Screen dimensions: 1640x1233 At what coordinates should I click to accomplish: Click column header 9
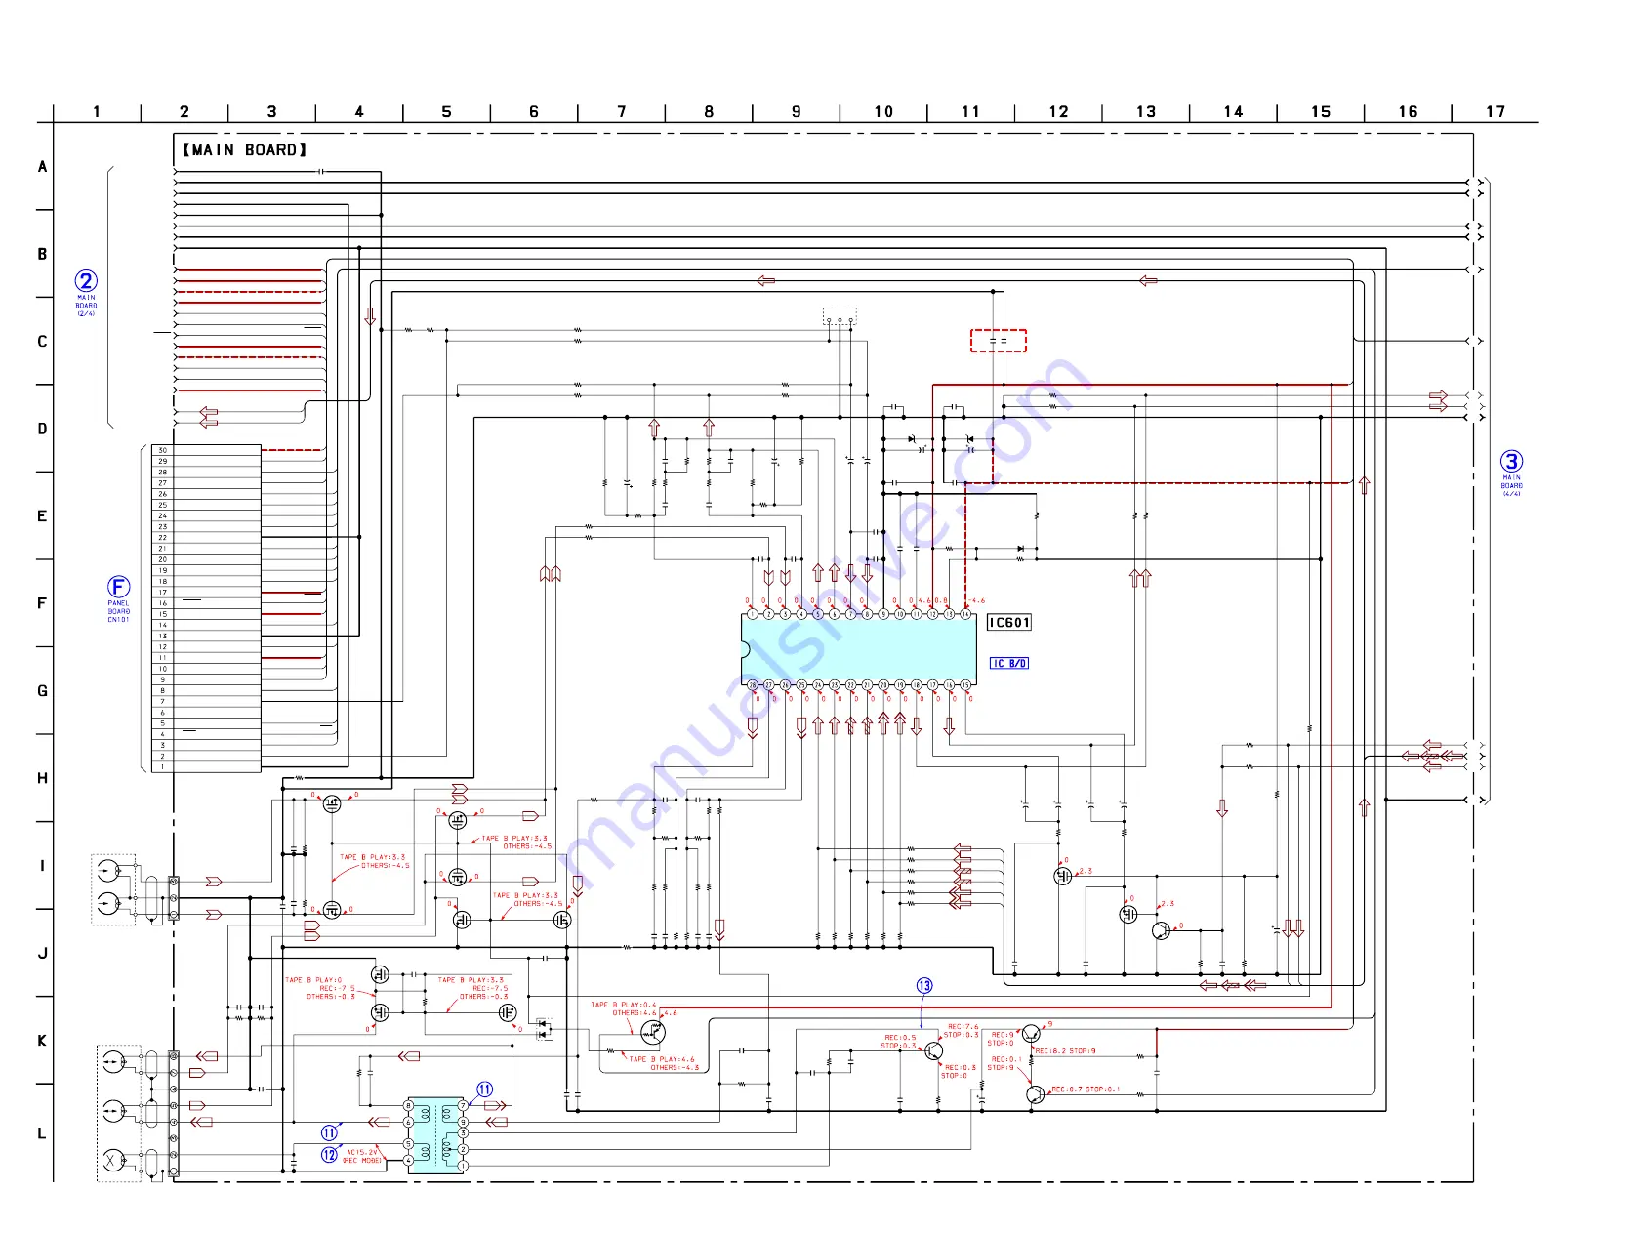click(797, 111)
